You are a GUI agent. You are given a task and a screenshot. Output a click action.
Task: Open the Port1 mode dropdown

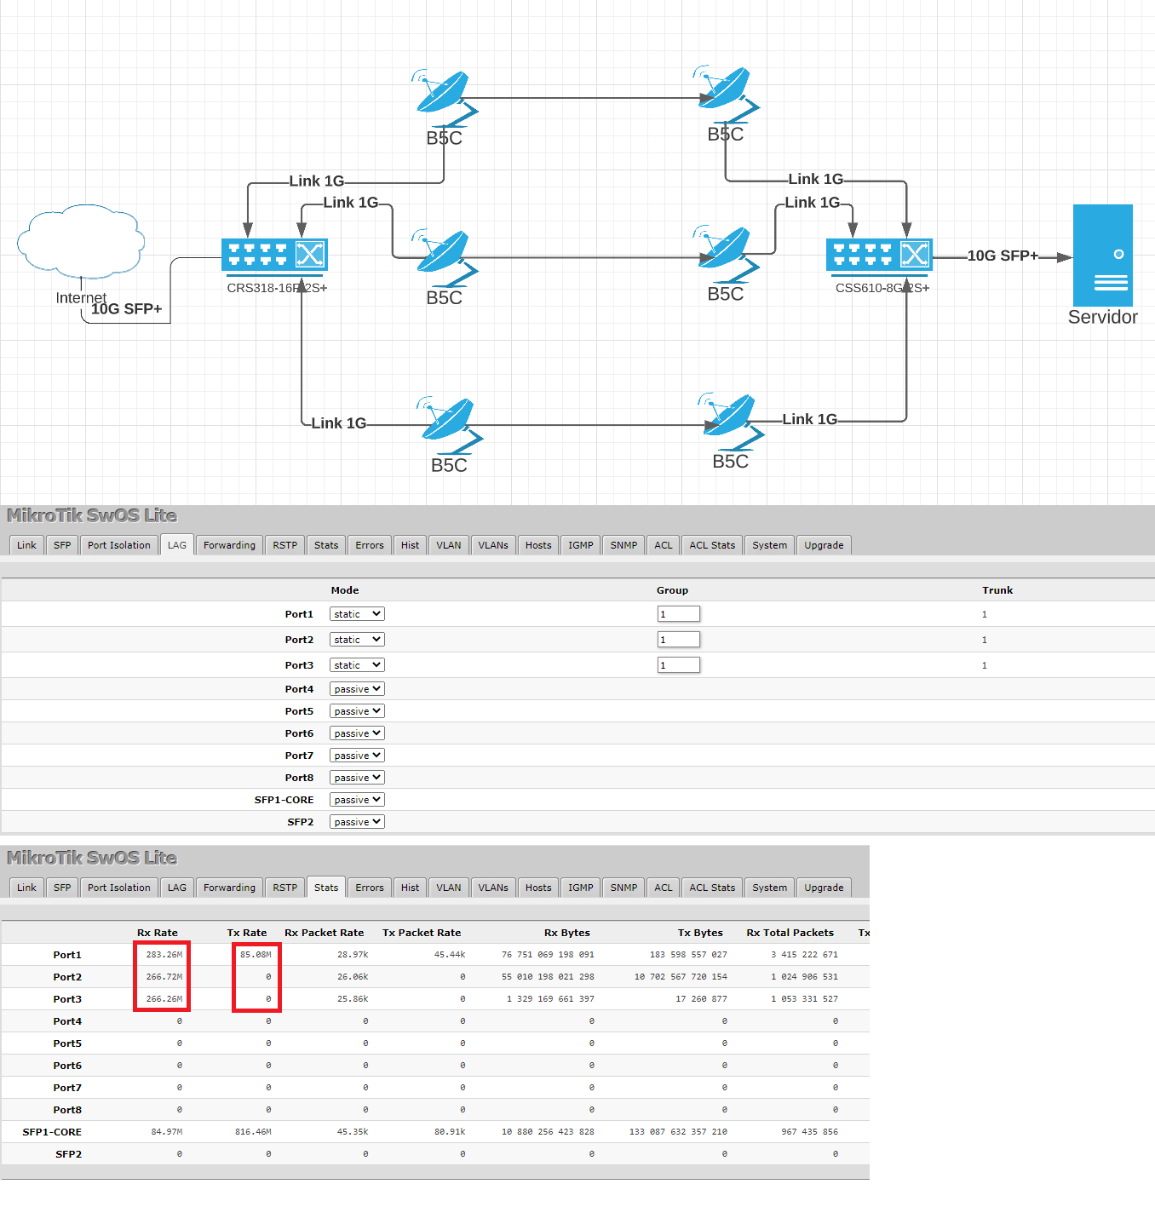[x=357, y=614]
